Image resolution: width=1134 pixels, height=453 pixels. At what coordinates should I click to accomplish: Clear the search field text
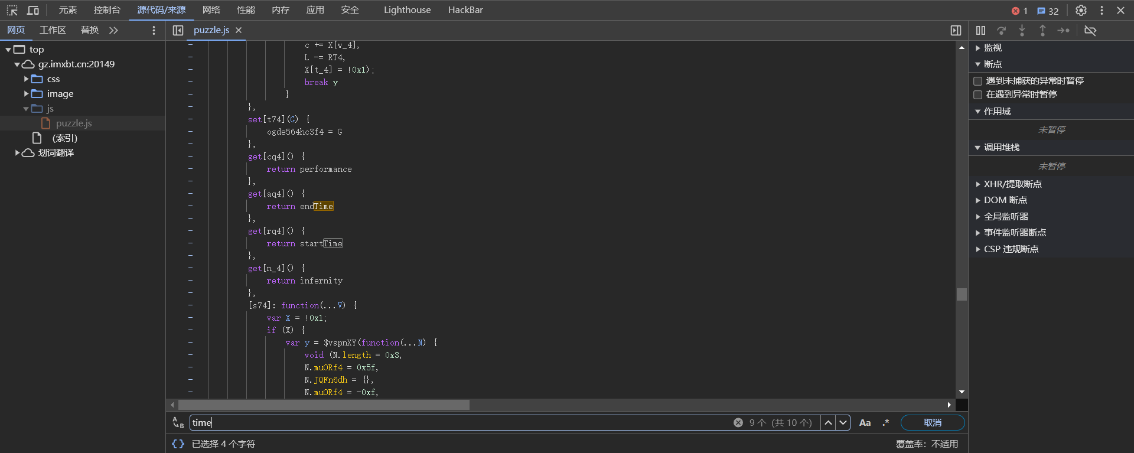pyautogui.click(x=738, y=422)
